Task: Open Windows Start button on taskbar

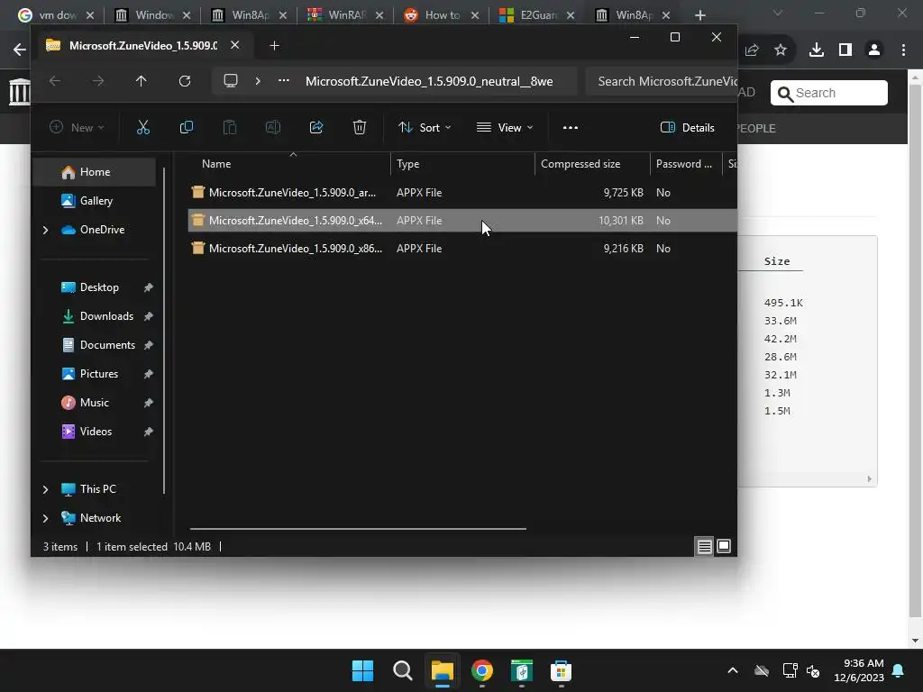Action: pos(362,670)
